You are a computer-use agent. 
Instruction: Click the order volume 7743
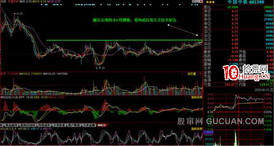[x=269, y=48]
